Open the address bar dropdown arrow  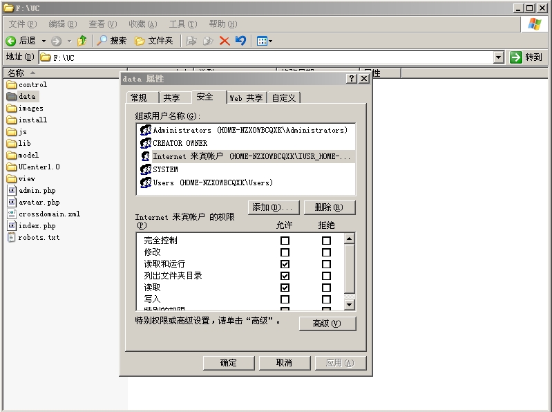(x=499, y=57)
